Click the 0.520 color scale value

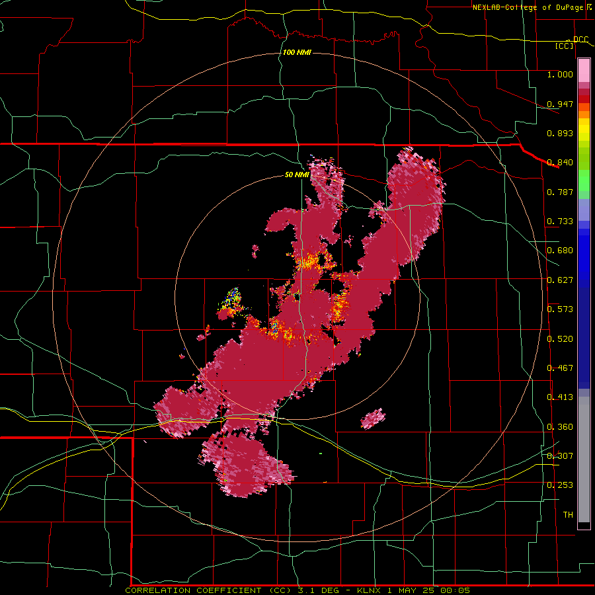coord(560,339)
